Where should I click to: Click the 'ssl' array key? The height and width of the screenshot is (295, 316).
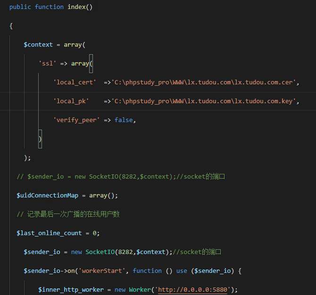[47, 64]
